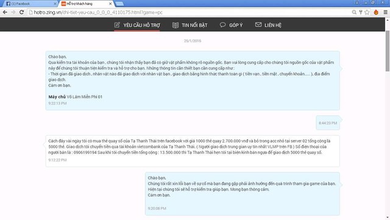Viewport: 390px width, 220px height.
Task: Click the browser forward arrow
Action: point(13,12)
